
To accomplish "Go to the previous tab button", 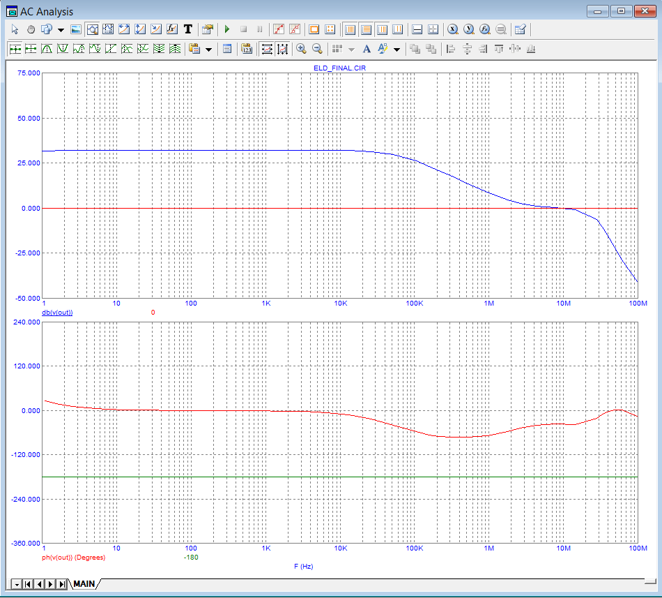I will coord(39,584).
